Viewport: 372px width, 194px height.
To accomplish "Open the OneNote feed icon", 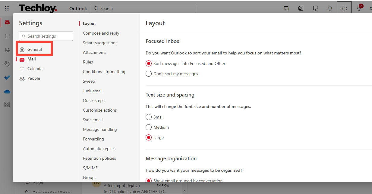I will click(x=301, y=8).
